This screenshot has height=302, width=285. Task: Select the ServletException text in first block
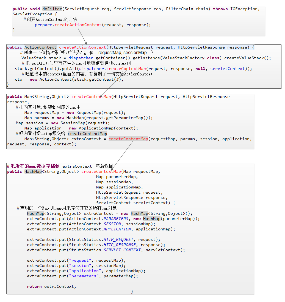(x=32, y=14)
